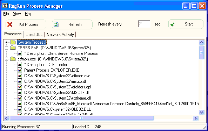Click file icon beside OLE32.DLL
This screenshot has width=208, height=131.
20,109
